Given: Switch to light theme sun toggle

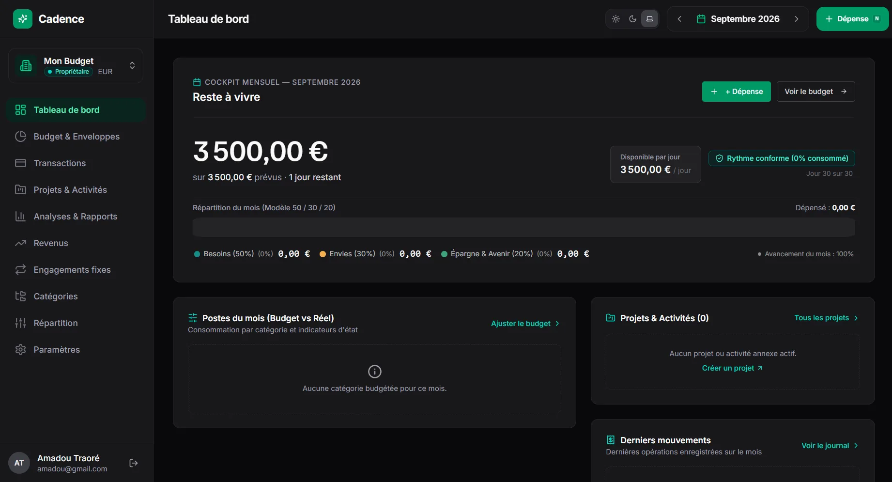Looking at the screenshot, I should point(615,19).
